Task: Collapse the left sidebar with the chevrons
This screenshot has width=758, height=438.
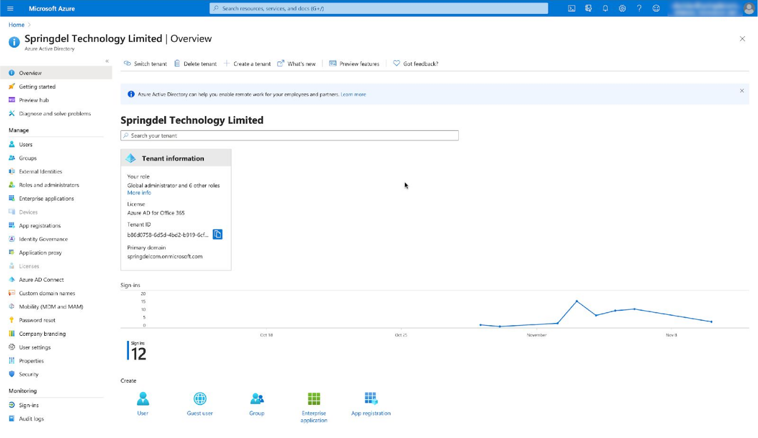Action: [107, 61]
